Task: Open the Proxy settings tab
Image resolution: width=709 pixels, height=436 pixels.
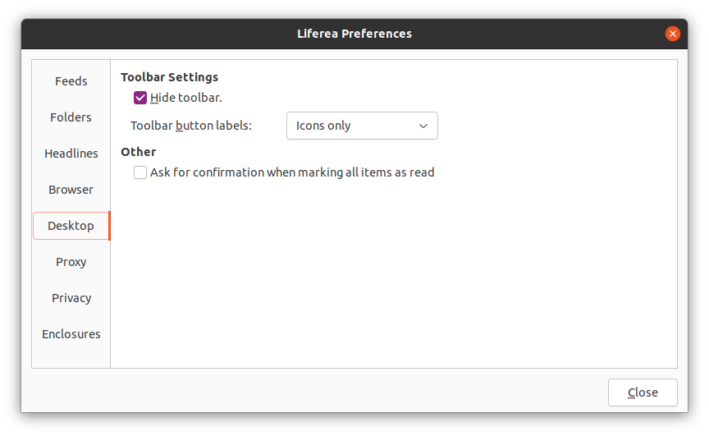Action: tap(71, 262)
